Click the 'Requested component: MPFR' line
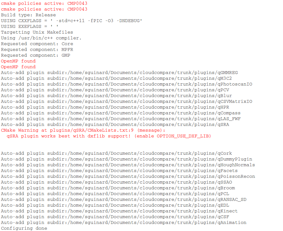Image resolution: width=283 pixels, height=231 pixels. pyautogui.click(x=37, y=50)
